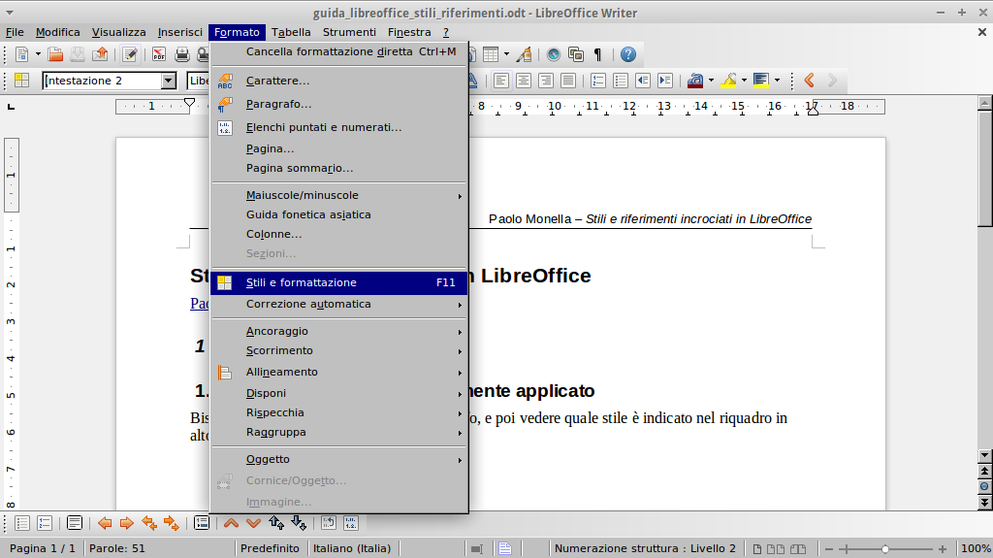Open the folder icon to open a file

click(55, 54)
